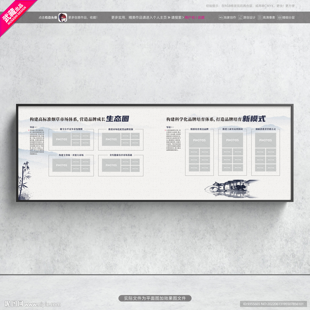The width and height of the screenshot is (310, 310).
Task: Click the intro paragraph beginning 以培育品牌为己任
Action: tap(173, 140)
